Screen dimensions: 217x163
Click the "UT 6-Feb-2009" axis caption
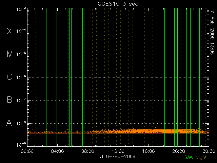coord(117,157)
